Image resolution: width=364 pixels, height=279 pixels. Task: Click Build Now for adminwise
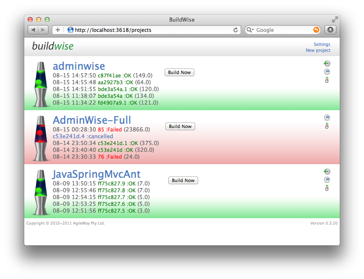coord(179,72)
